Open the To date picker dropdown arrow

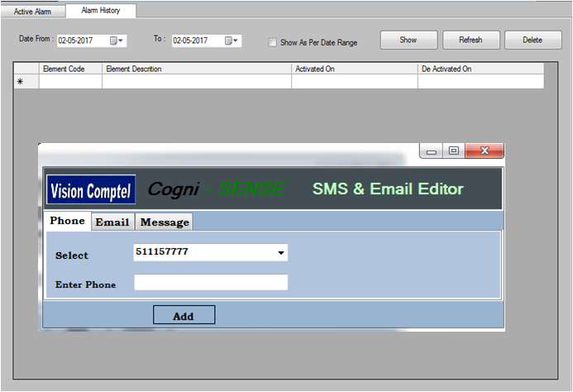(236, 41)
